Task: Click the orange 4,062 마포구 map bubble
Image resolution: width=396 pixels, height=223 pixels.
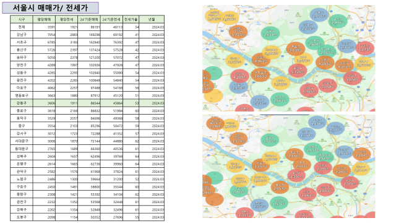Action: (261, 59)
